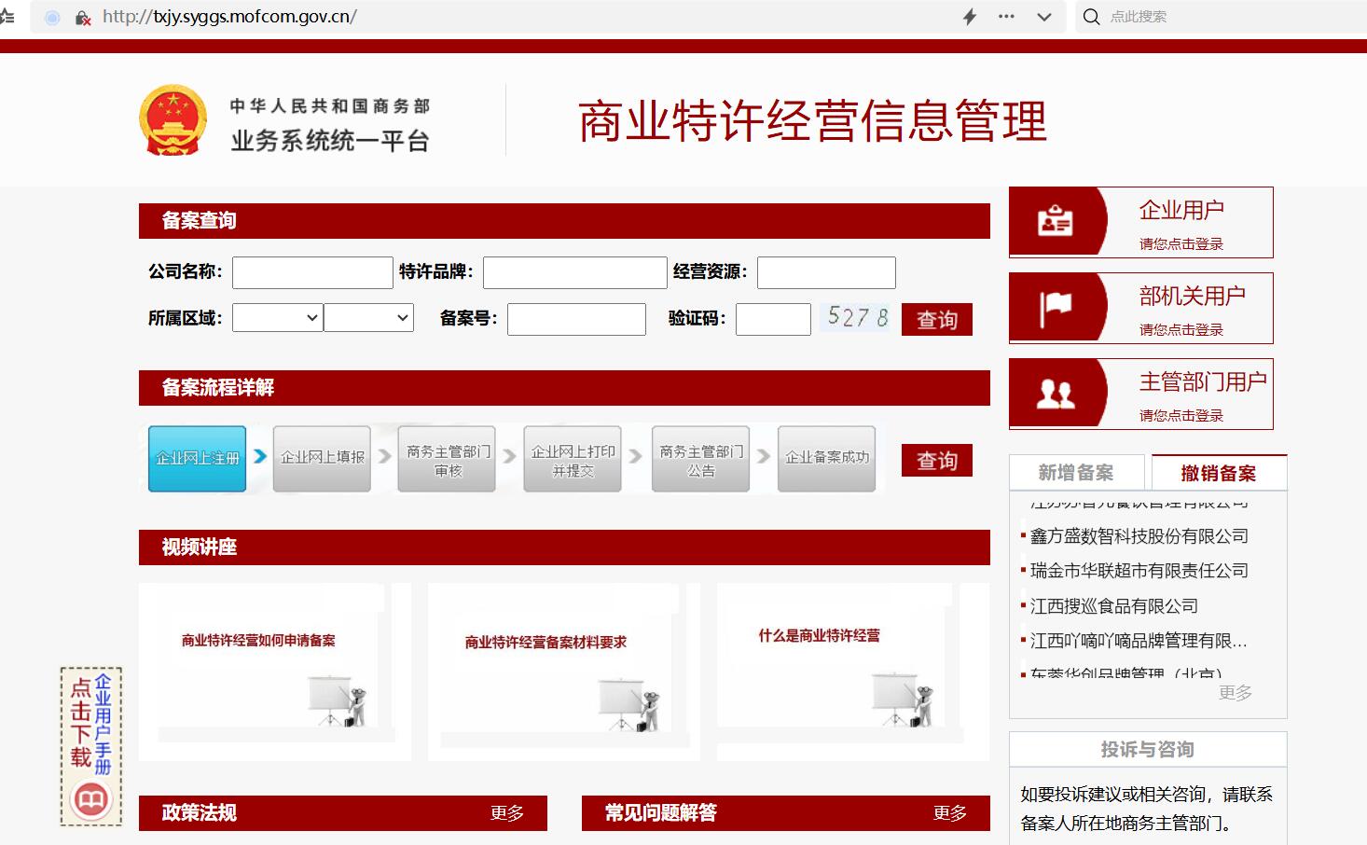This screenshot has height=845, width=1367.
Task: Click the search magnifier icon
Action: (1091, 17)
